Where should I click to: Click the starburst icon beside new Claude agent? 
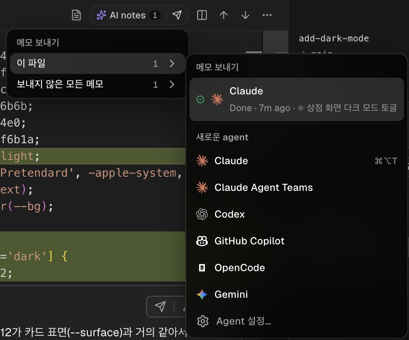pos(202,161)
